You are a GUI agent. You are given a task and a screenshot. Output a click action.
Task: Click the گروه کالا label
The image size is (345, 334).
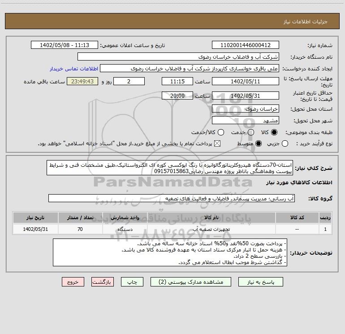320,198
